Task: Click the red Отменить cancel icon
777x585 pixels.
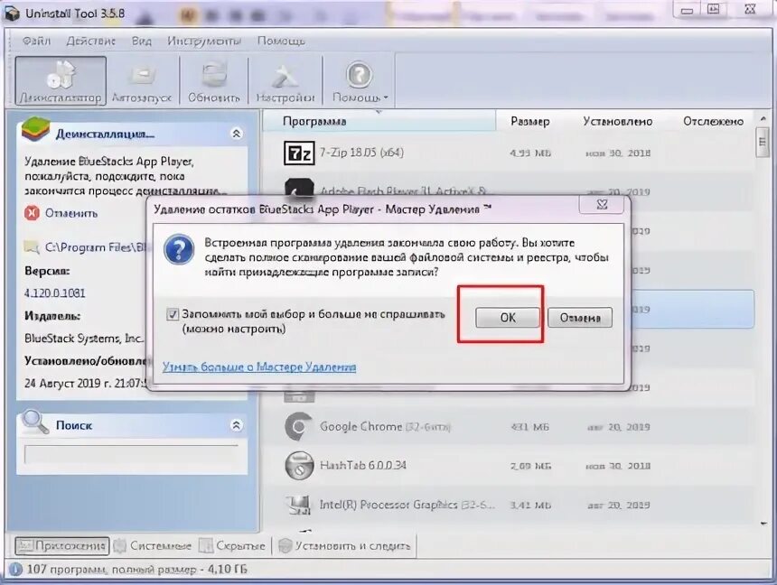Action: 32,213
